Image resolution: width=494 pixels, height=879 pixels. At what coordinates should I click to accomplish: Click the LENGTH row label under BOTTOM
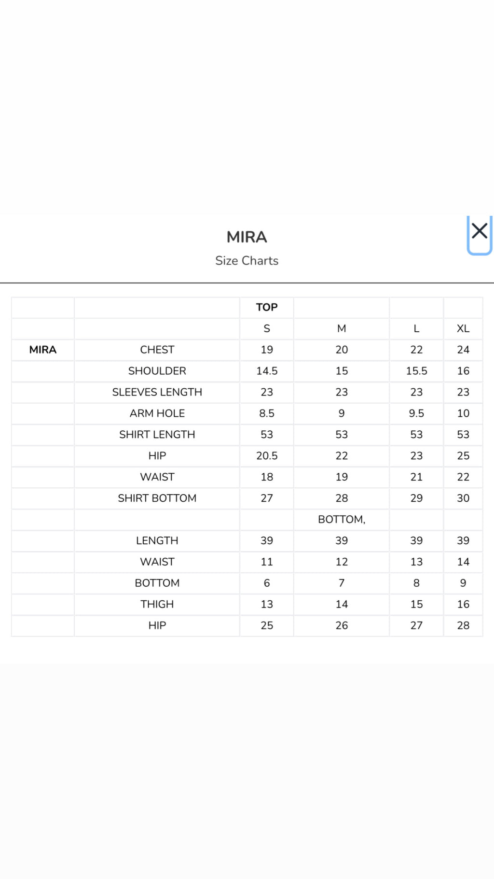(x=157, y=540)
